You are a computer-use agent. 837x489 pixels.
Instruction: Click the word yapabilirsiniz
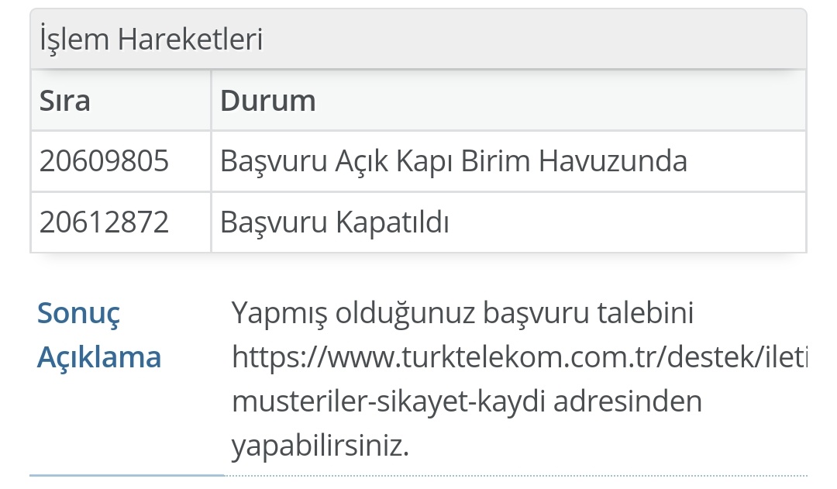[320, 446]
